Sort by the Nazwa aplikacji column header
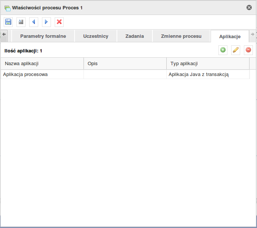Image resolution: width=257 pixels, height=228 pixels. pyautogui.click(x=42, y=64)
